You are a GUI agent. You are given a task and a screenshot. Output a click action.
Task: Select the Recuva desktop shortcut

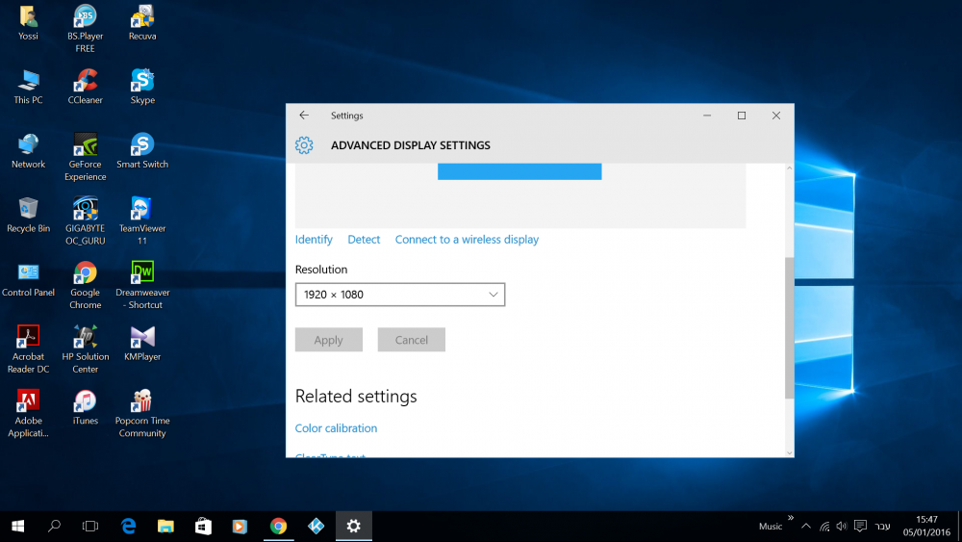click(142, 23)
